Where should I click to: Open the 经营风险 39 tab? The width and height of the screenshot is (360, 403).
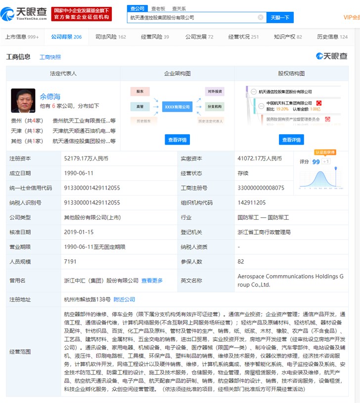(x=155, y=37)
